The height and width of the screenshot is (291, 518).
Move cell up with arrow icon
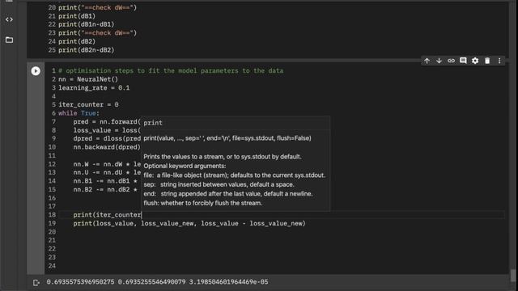(x=427, y=61)
